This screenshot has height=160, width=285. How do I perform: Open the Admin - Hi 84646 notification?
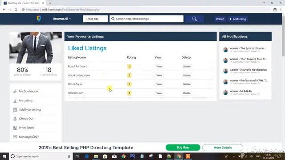coord(245,92)
